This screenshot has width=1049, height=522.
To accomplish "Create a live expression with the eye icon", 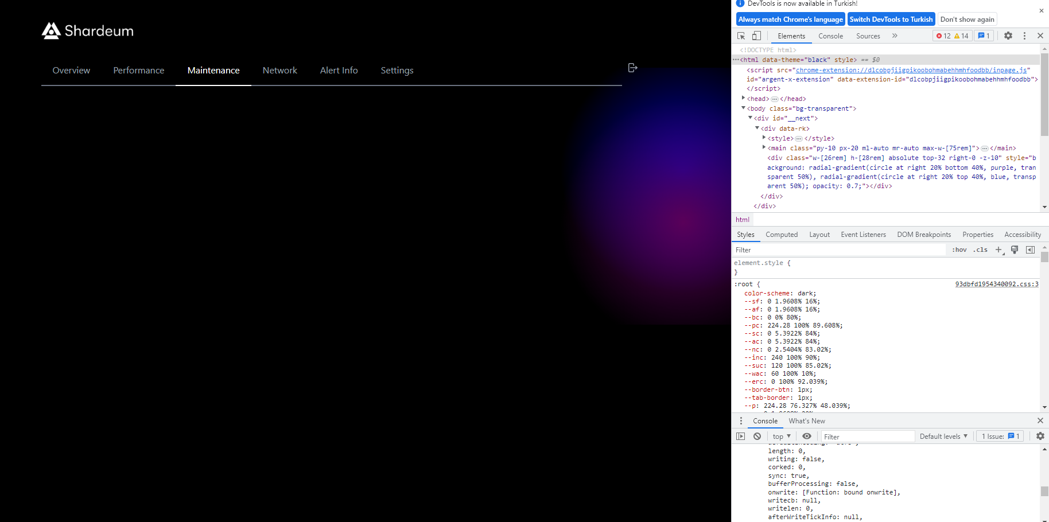I will click(807, 436).
